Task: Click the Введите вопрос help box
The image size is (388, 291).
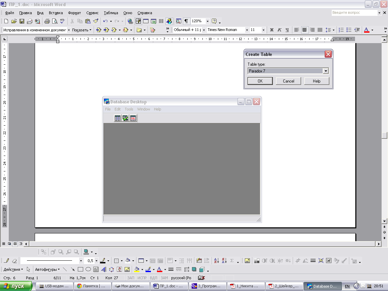Action: point(354,12)
